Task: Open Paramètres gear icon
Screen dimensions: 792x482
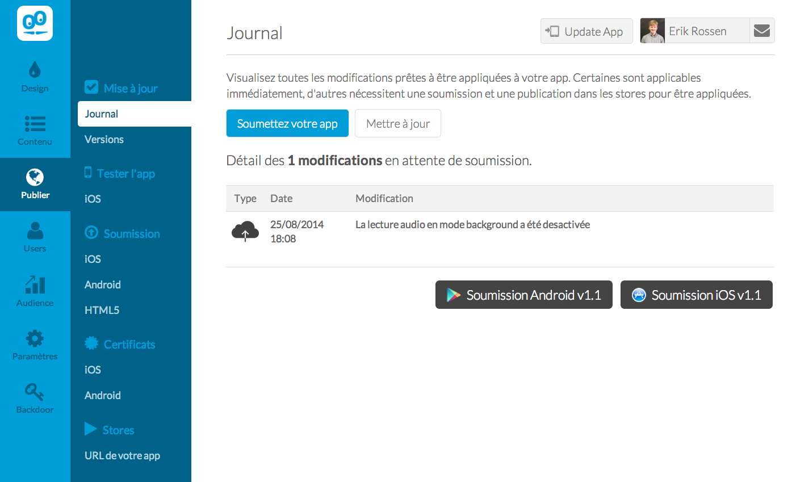Action: click(x=35, y=339)
